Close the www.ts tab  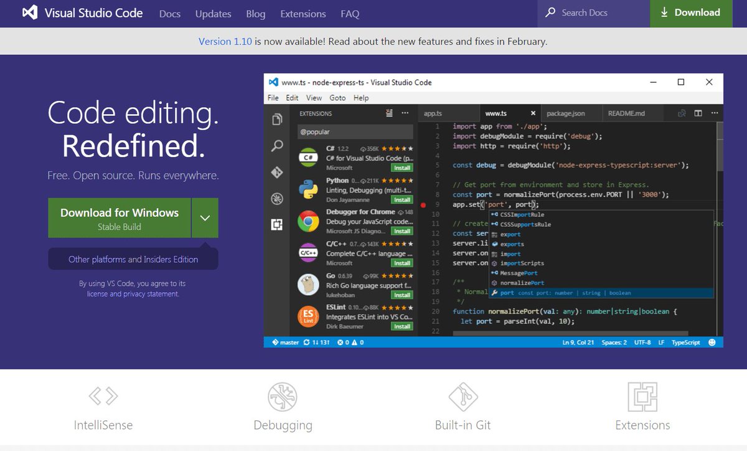tap(533, 113)
